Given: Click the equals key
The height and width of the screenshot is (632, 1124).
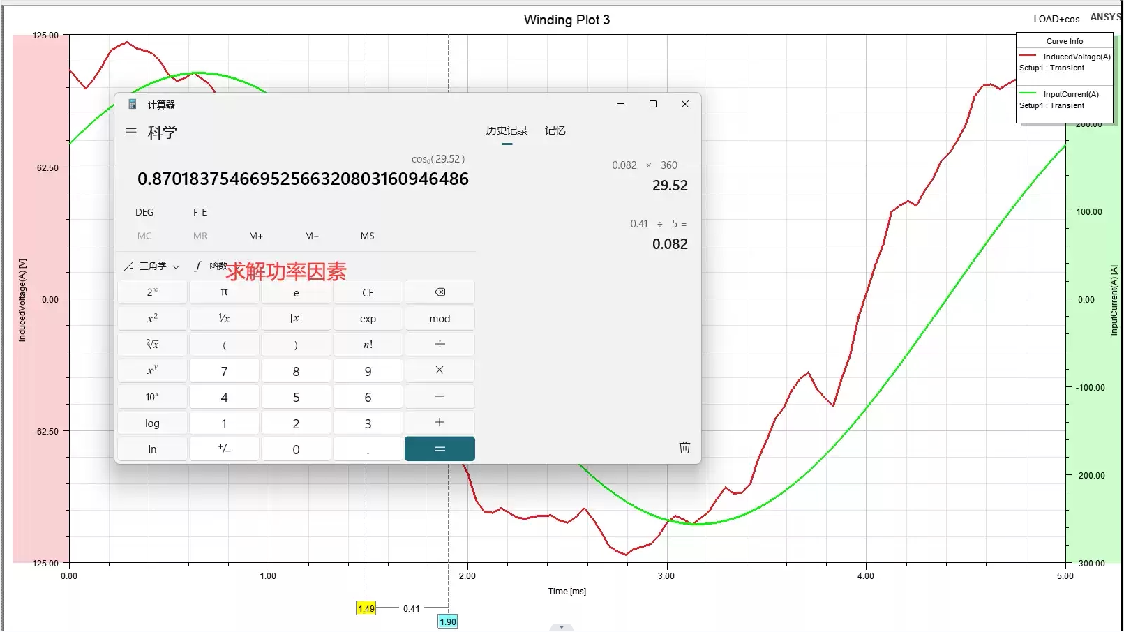Looking at the screenshot, I should pos(440,449).
